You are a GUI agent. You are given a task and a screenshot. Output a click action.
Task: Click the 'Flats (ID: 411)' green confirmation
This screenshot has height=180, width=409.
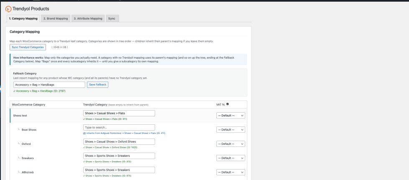tap(105, 119)
